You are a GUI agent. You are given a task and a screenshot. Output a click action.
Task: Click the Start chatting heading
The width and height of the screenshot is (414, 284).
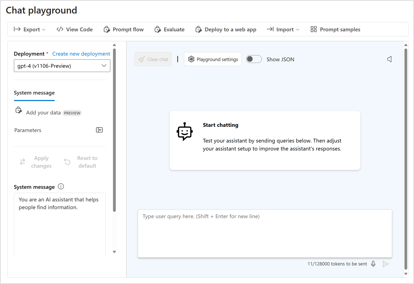pos(221,125)
